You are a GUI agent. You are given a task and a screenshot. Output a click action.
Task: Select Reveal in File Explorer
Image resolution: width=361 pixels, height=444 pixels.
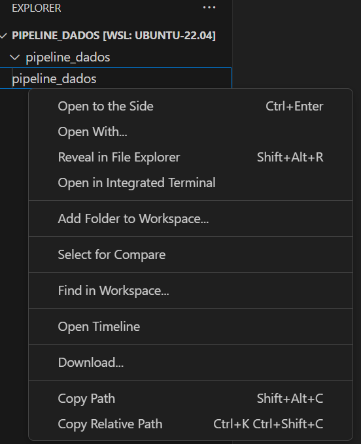tap(119, 158)
